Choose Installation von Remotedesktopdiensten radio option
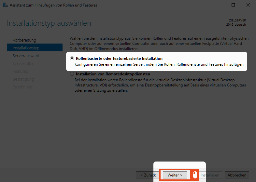This screenshot has height=182, width=256. pos(72,74)
